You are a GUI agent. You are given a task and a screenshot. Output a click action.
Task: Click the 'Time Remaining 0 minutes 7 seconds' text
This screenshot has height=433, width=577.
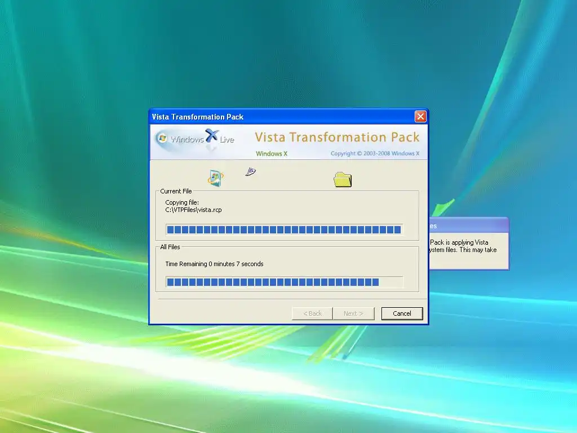[x=214, y=264]
